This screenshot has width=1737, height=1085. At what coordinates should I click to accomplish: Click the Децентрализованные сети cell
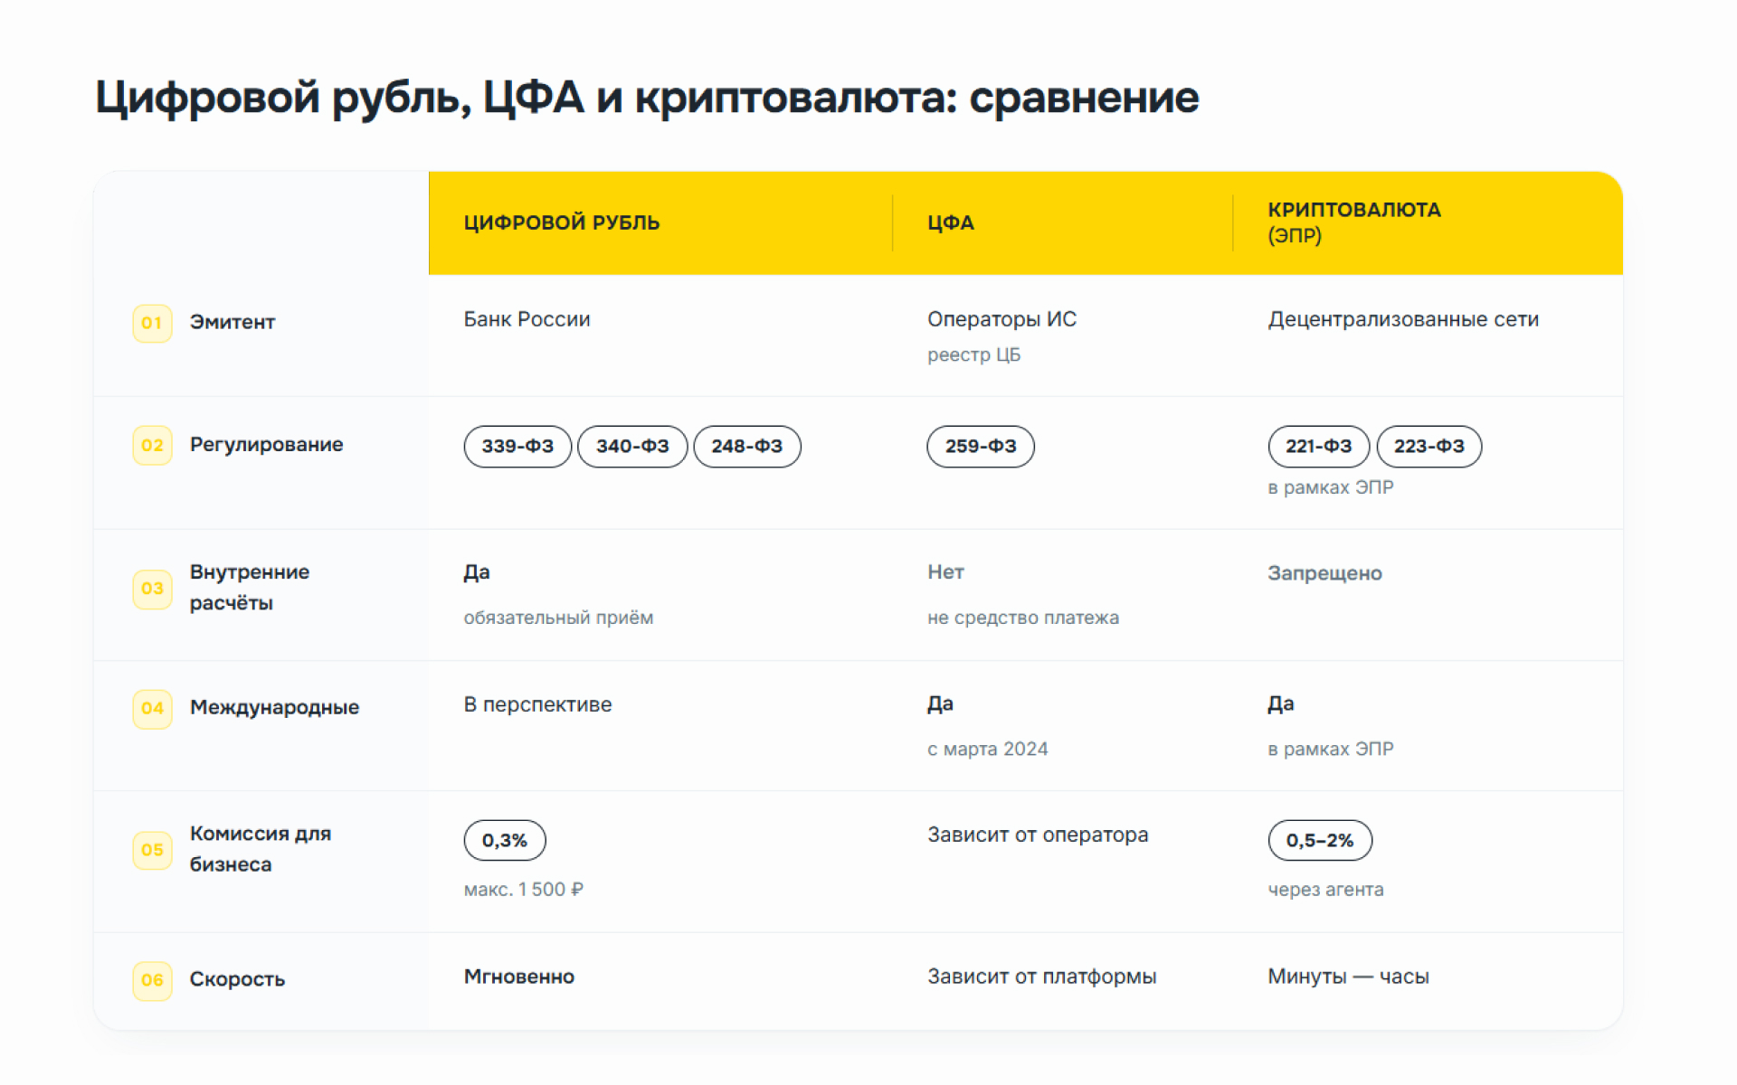point(1403,320)
